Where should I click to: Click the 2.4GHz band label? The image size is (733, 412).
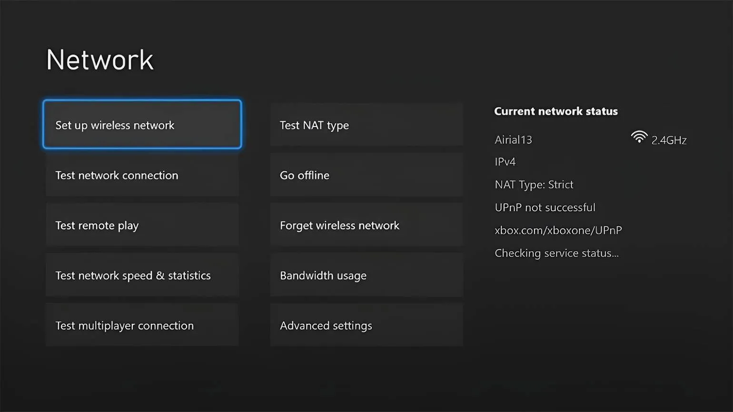tap(669, 140)
